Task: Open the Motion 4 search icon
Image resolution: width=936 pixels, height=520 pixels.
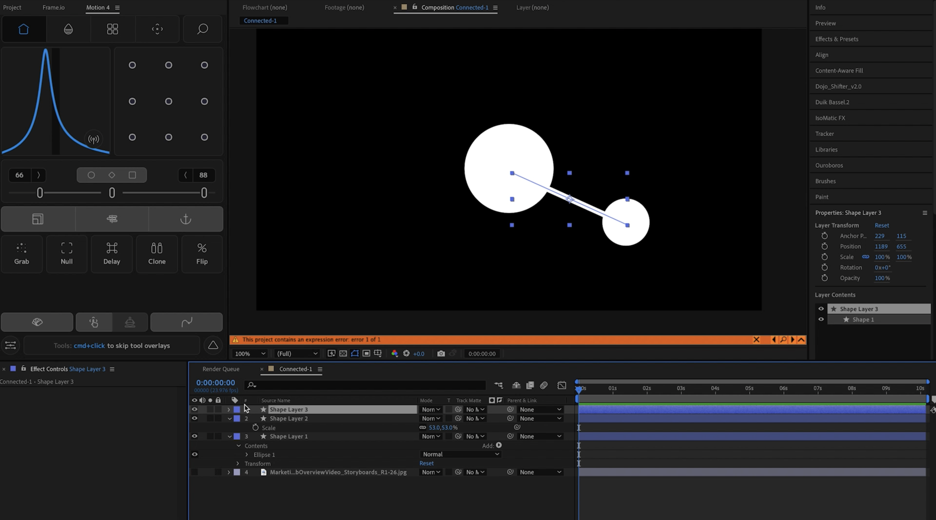Action: [203, 29]
